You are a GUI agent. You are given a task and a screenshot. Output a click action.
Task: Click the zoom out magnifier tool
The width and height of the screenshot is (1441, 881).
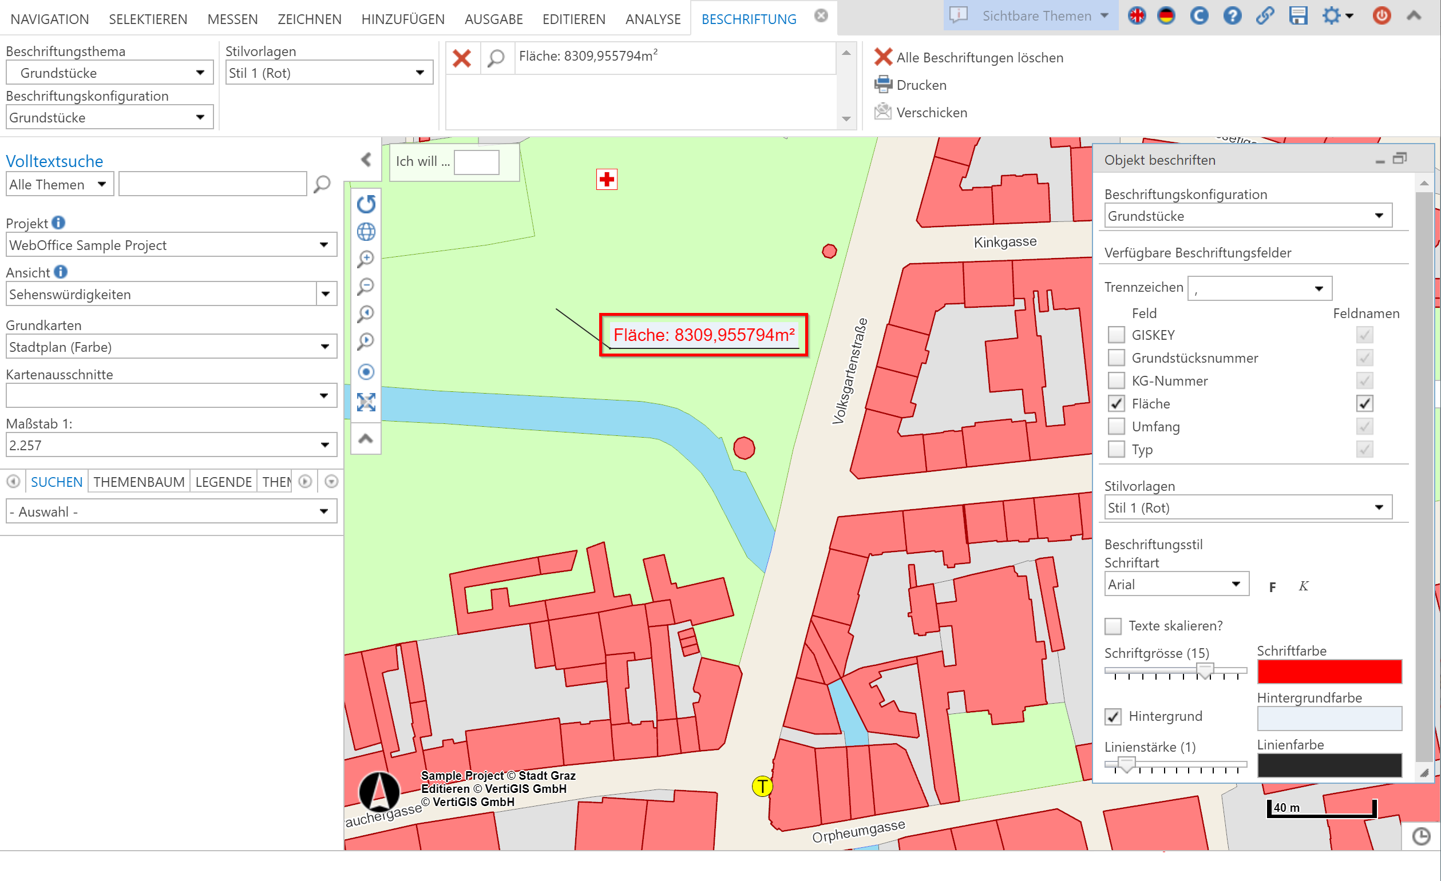pyautogui.click(x=366, y=287)
